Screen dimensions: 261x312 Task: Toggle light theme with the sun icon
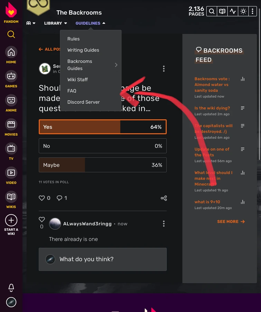point(243,11)
